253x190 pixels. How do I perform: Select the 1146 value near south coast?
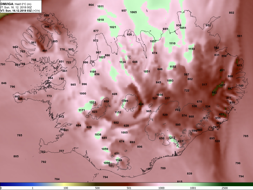119,160
